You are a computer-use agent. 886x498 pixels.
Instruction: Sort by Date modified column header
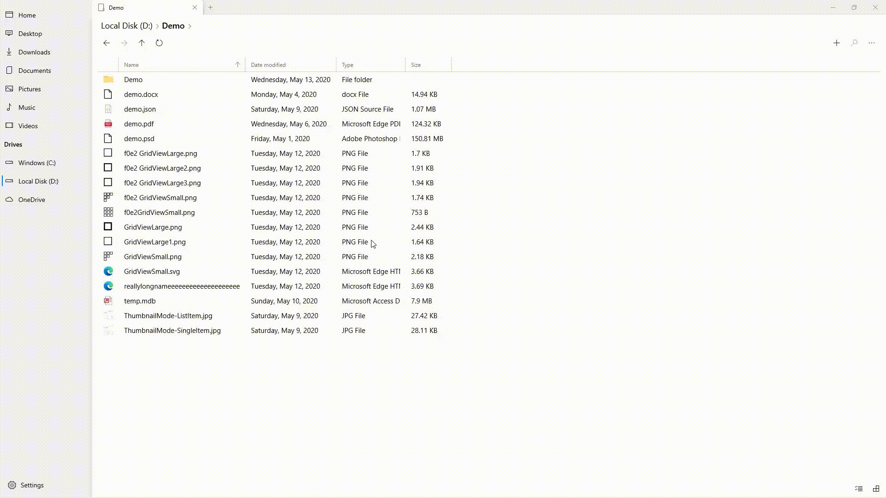click(x=268, y=65)
